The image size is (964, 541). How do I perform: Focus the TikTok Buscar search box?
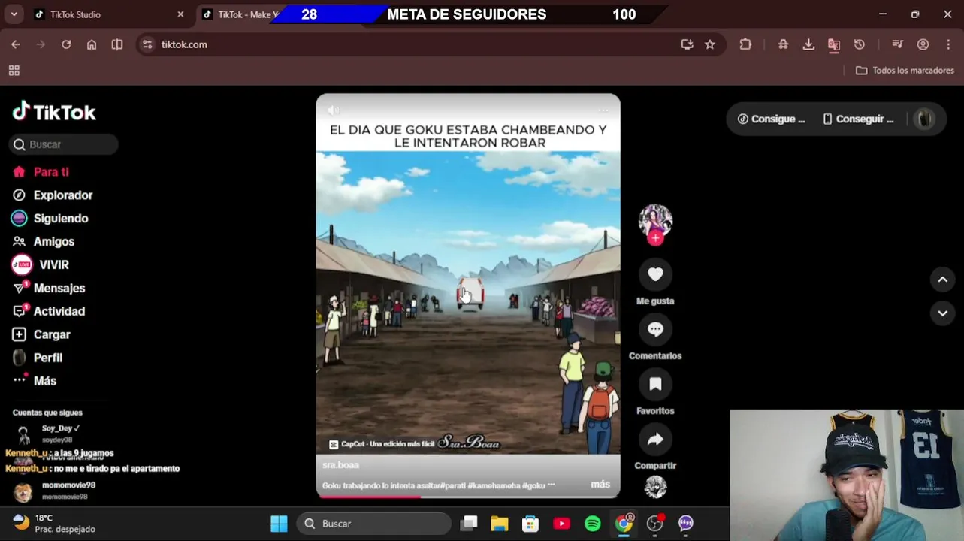tap(64, 144)
